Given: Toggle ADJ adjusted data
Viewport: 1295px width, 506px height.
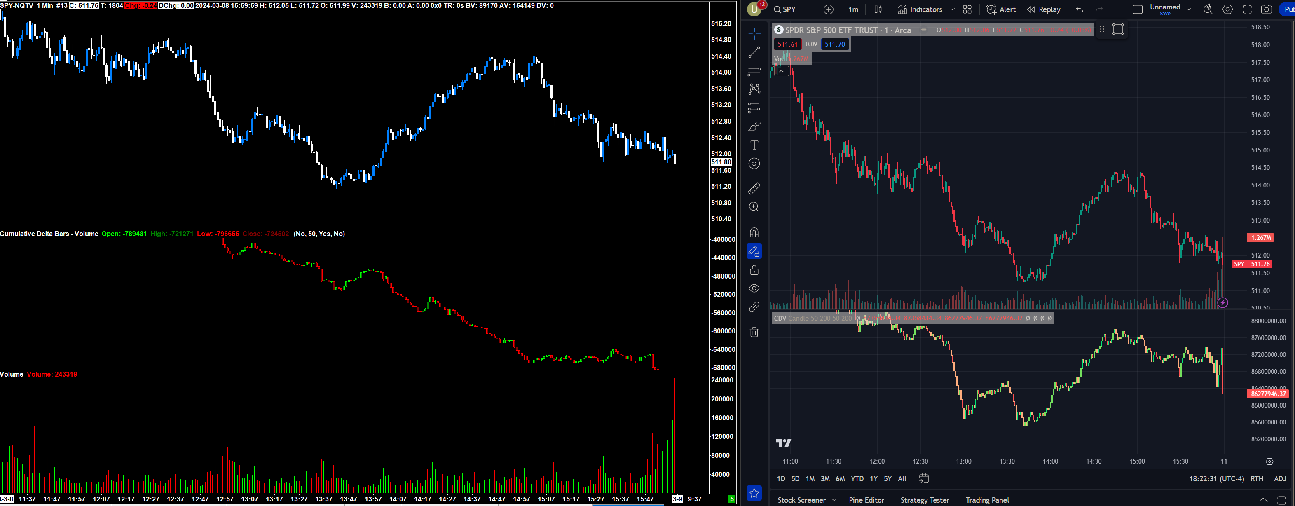Looking at the screenshot, I should [1280, 479].
